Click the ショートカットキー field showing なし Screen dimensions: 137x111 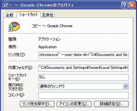click(83, 77)
